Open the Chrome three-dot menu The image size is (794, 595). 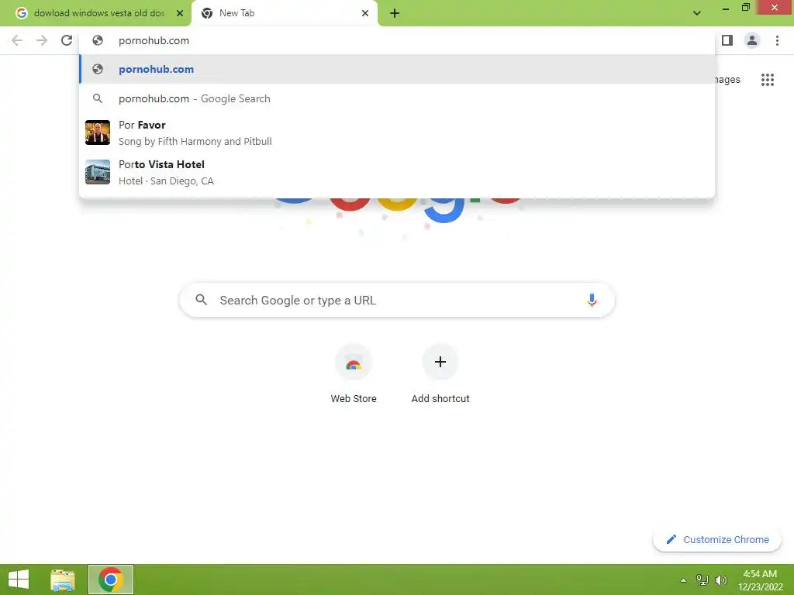click(777, 40)
